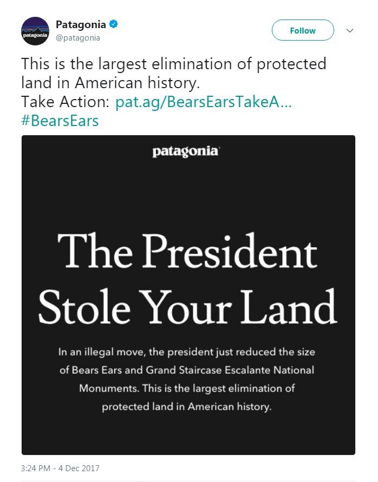
Task: Open the Patagonia display name link
Action: click(81, 24)
